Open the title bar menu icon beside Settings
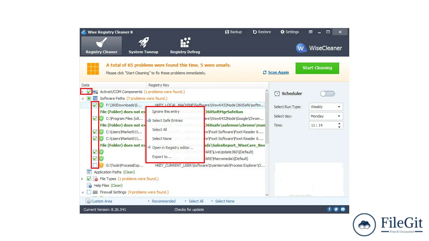The height and width of the screenshot is (241, 429). click(x=311, y=32)
